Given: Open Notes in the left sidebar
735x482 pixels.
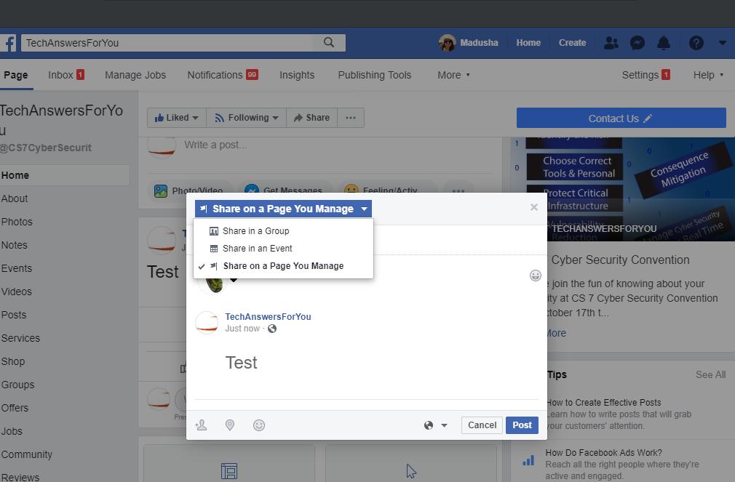Looking at the screenshot, I should pyautogui.click(x=14, y=245).
